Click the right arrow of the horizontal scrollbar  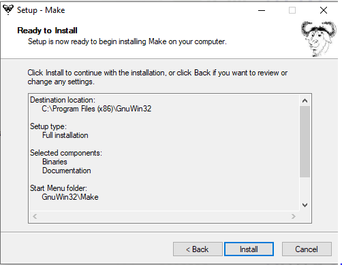point(294,216)
